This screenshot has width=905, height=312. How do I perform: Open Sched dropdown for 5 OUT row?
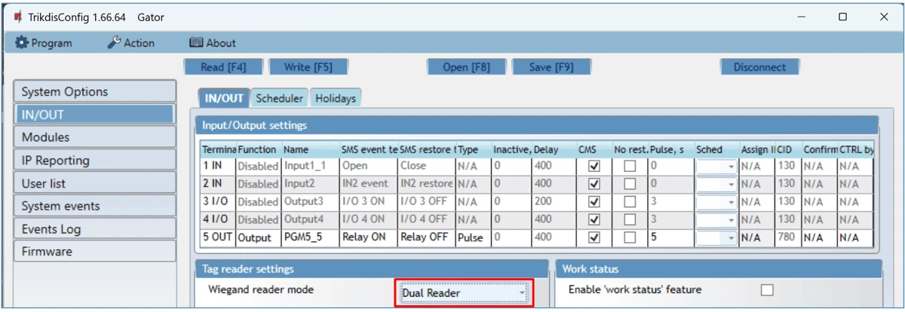(x=731, y=237)
